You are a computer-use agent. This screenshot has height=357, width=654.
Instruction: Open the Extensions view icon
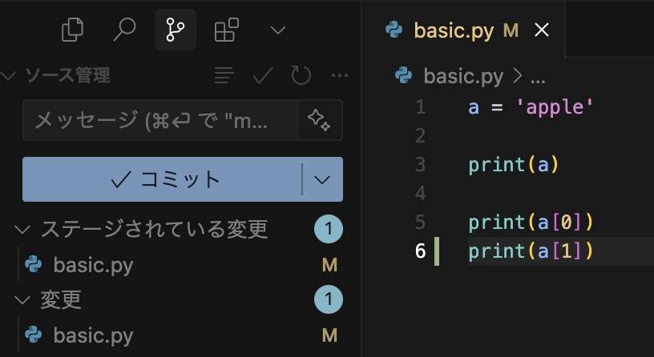(x=227, y=30)
